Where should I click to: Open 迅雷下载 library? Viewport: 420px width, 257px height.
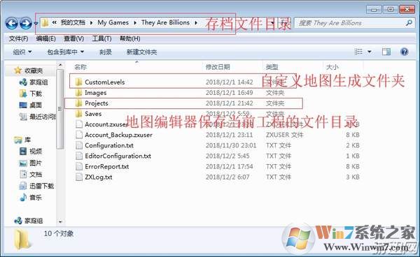pos(41,186)
